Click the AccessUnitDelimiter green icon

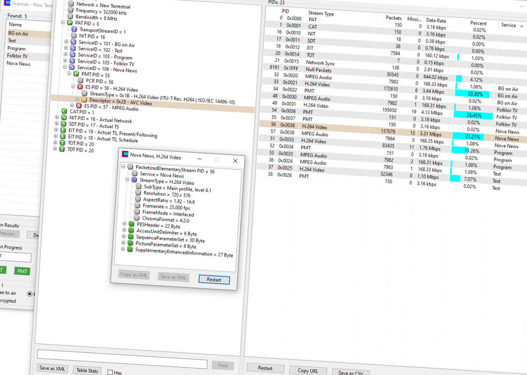131,231
